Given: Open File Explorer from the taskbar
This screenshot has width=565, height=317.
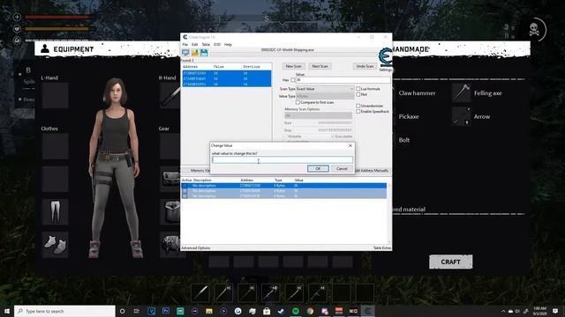Looking at the screenshot, I should 209,311.
